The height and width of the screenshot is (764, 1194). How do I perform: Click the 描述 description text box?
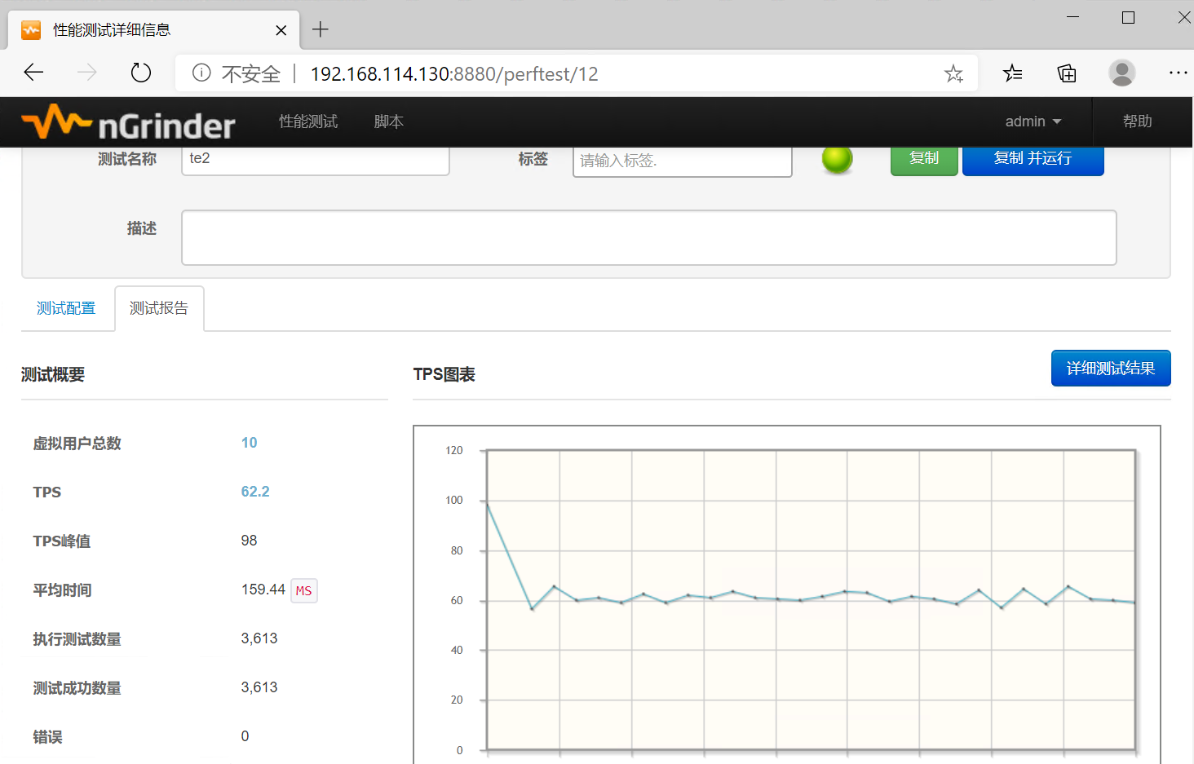point(648,237)
